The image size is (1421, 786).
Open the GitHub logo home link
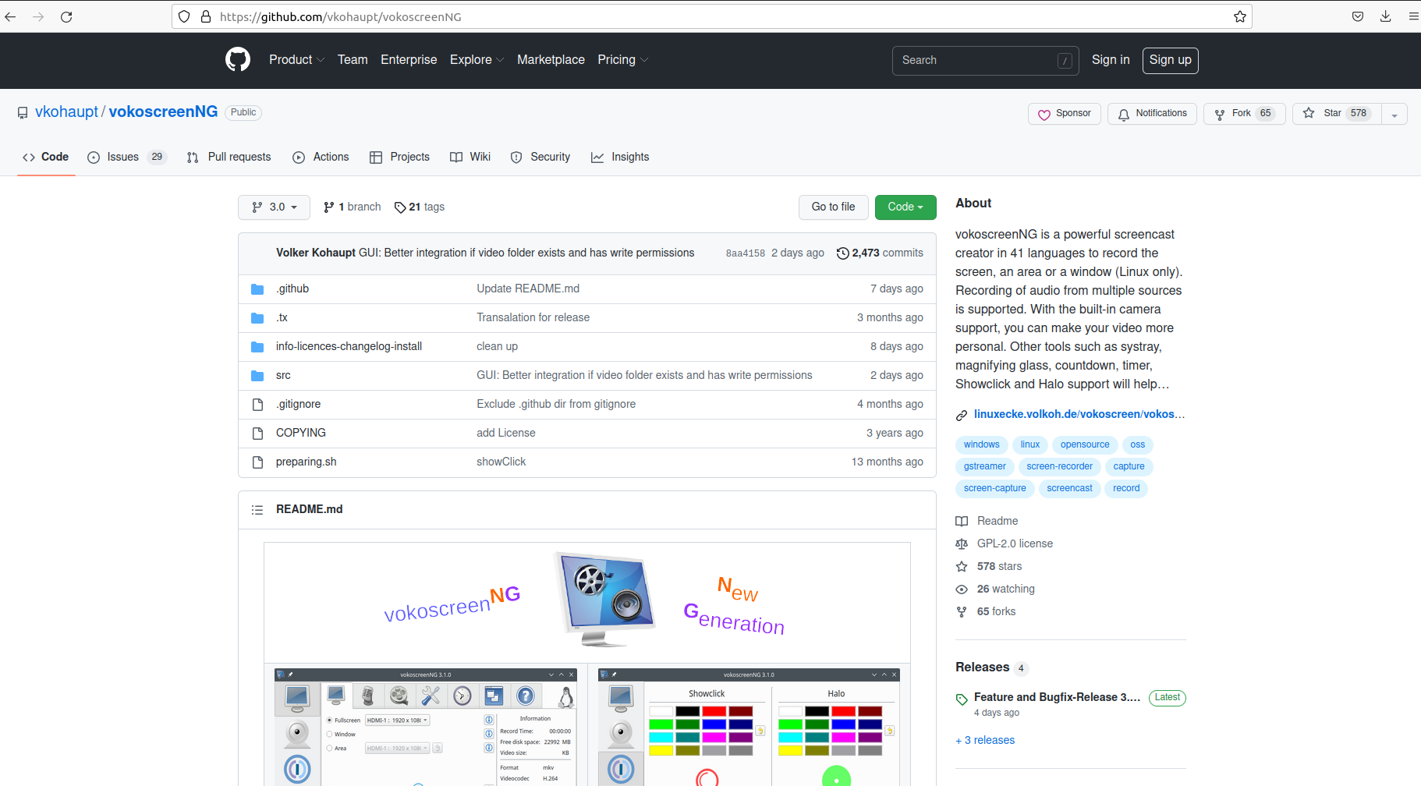click(x=238, y=59)
